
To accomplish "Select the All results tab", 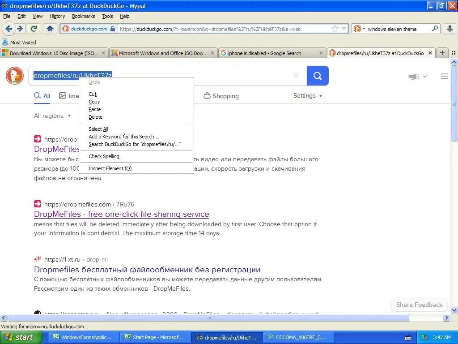I will coord(42,96).
